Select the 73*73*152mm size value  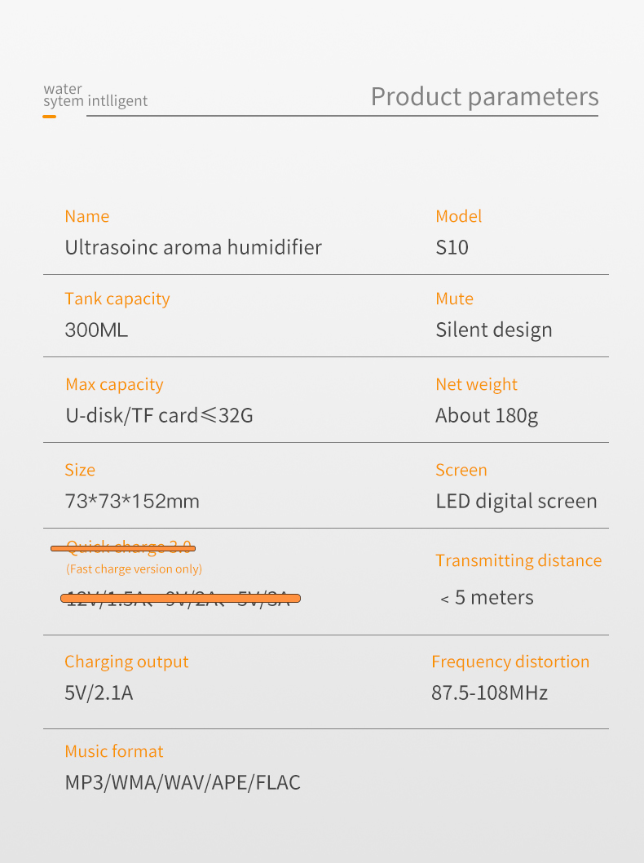click(x=132, y=502)
